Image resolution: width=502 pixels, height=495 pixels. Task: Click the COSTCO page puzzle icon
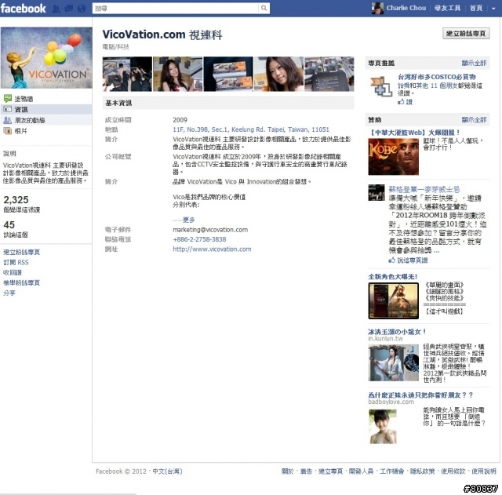click(381, 86)
